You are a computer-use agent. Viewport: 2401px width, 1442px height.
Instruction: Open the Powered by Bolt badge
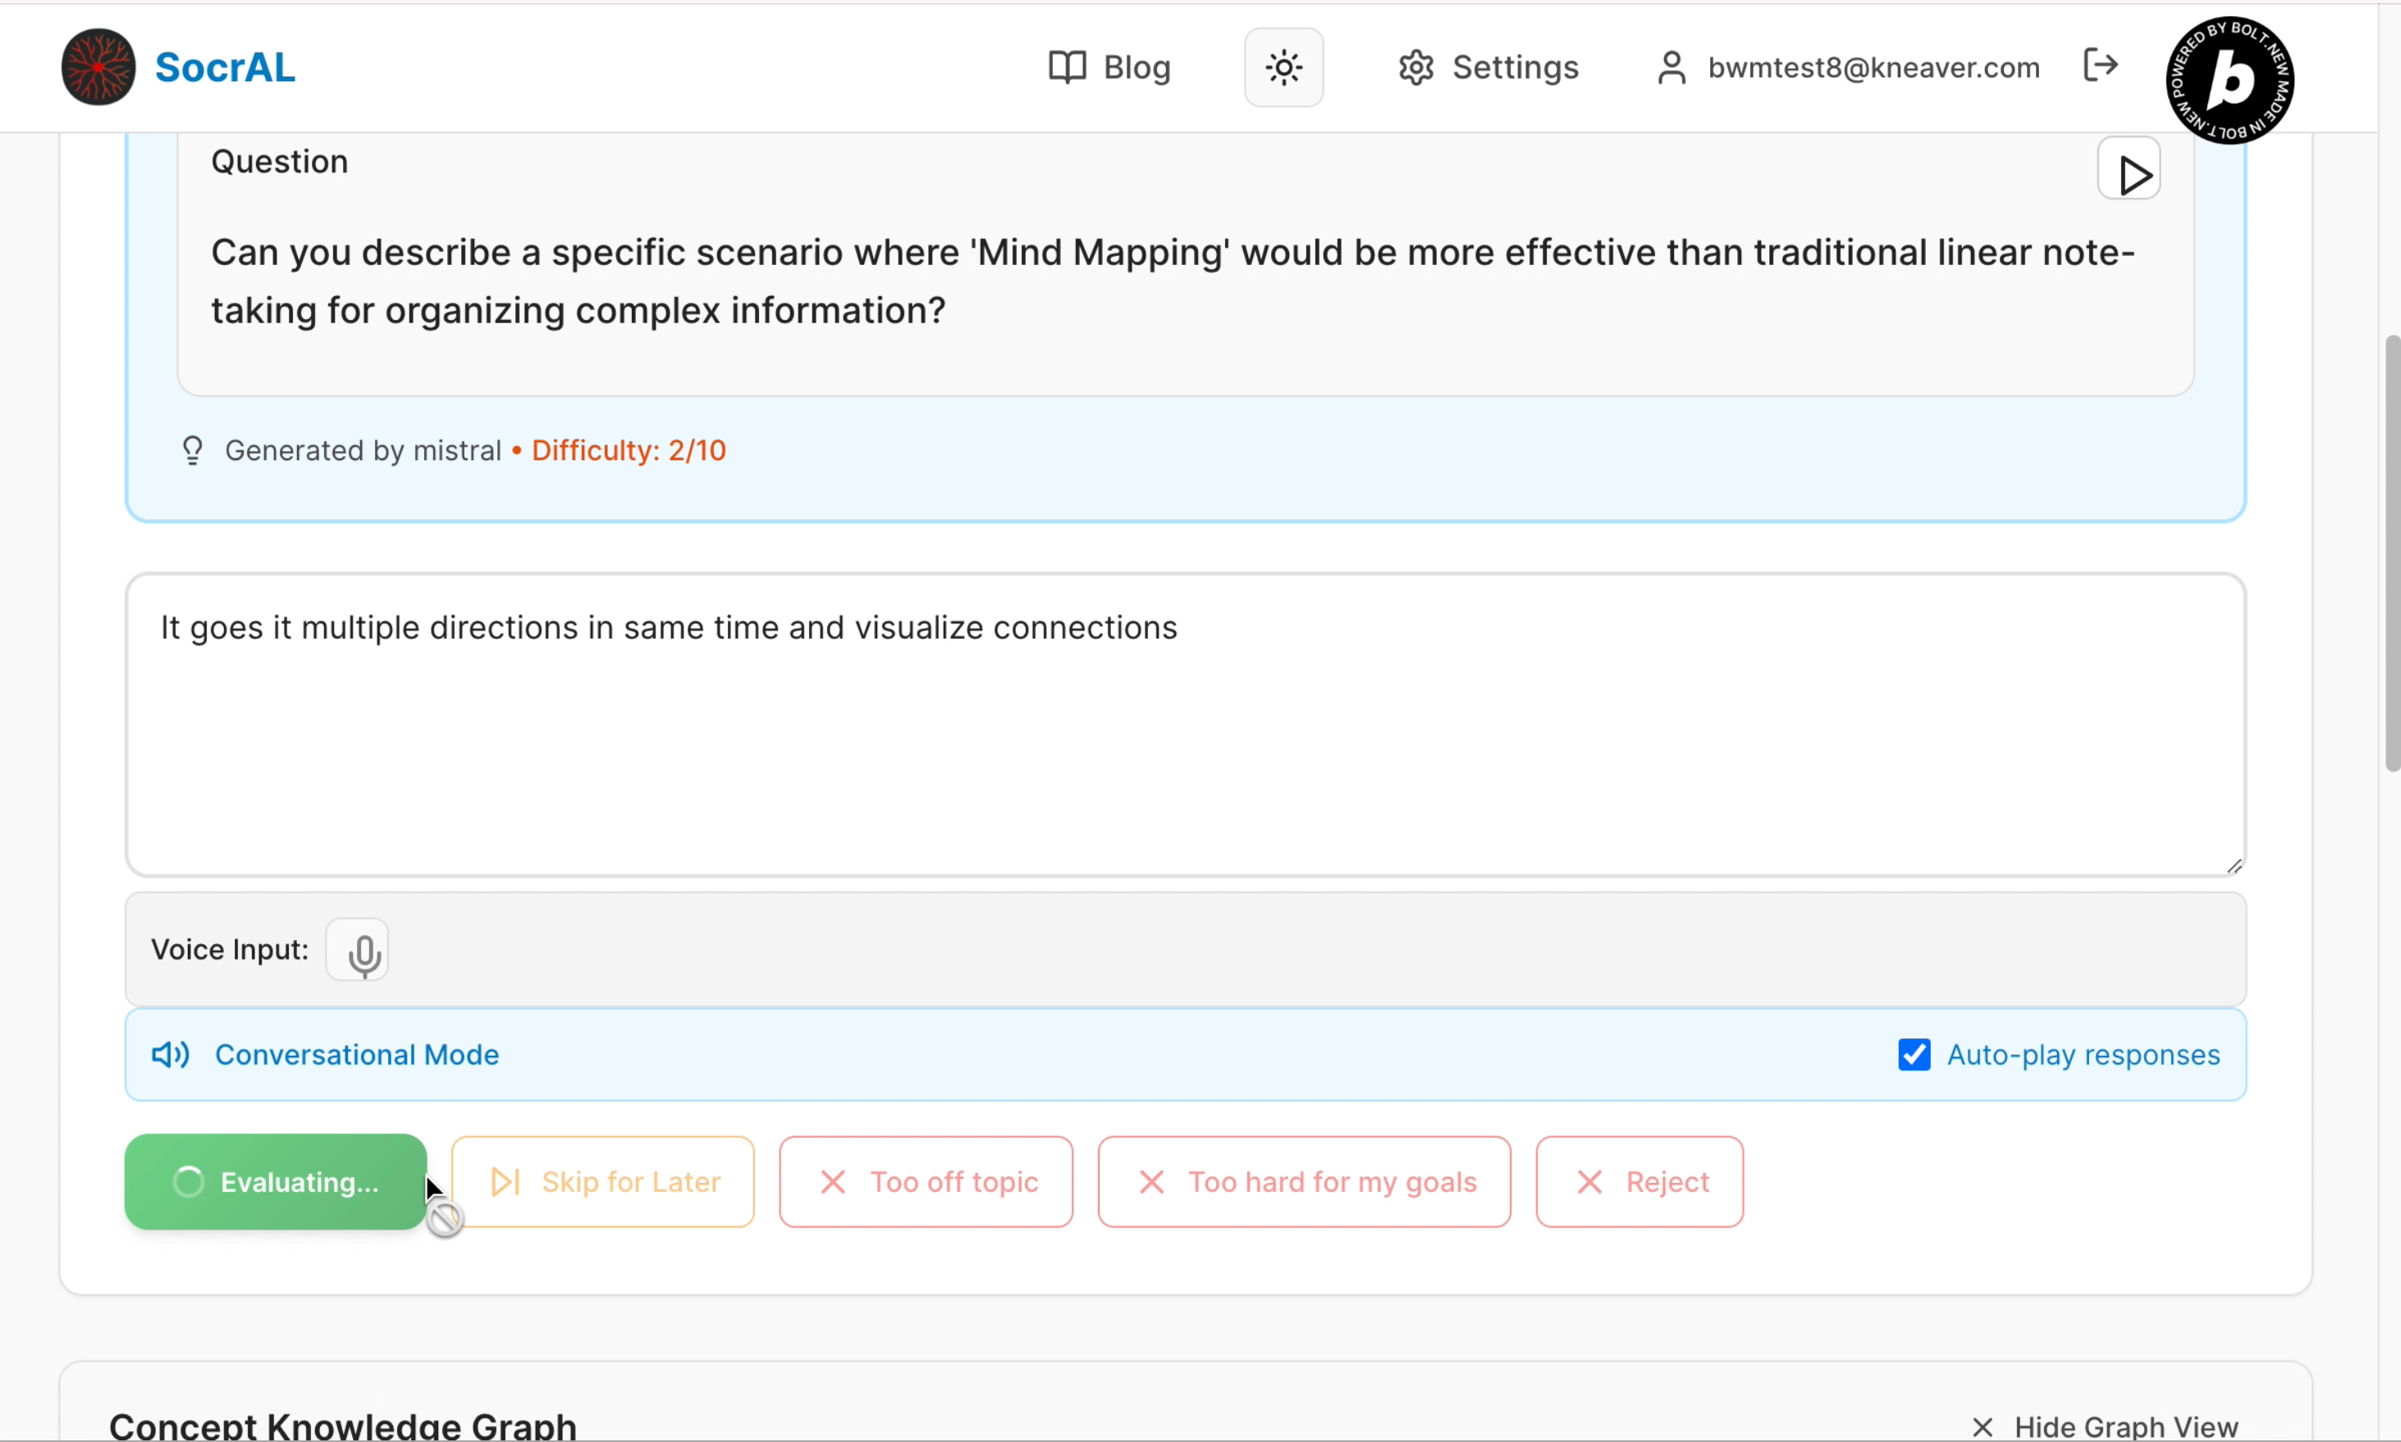click(2229, 80)
